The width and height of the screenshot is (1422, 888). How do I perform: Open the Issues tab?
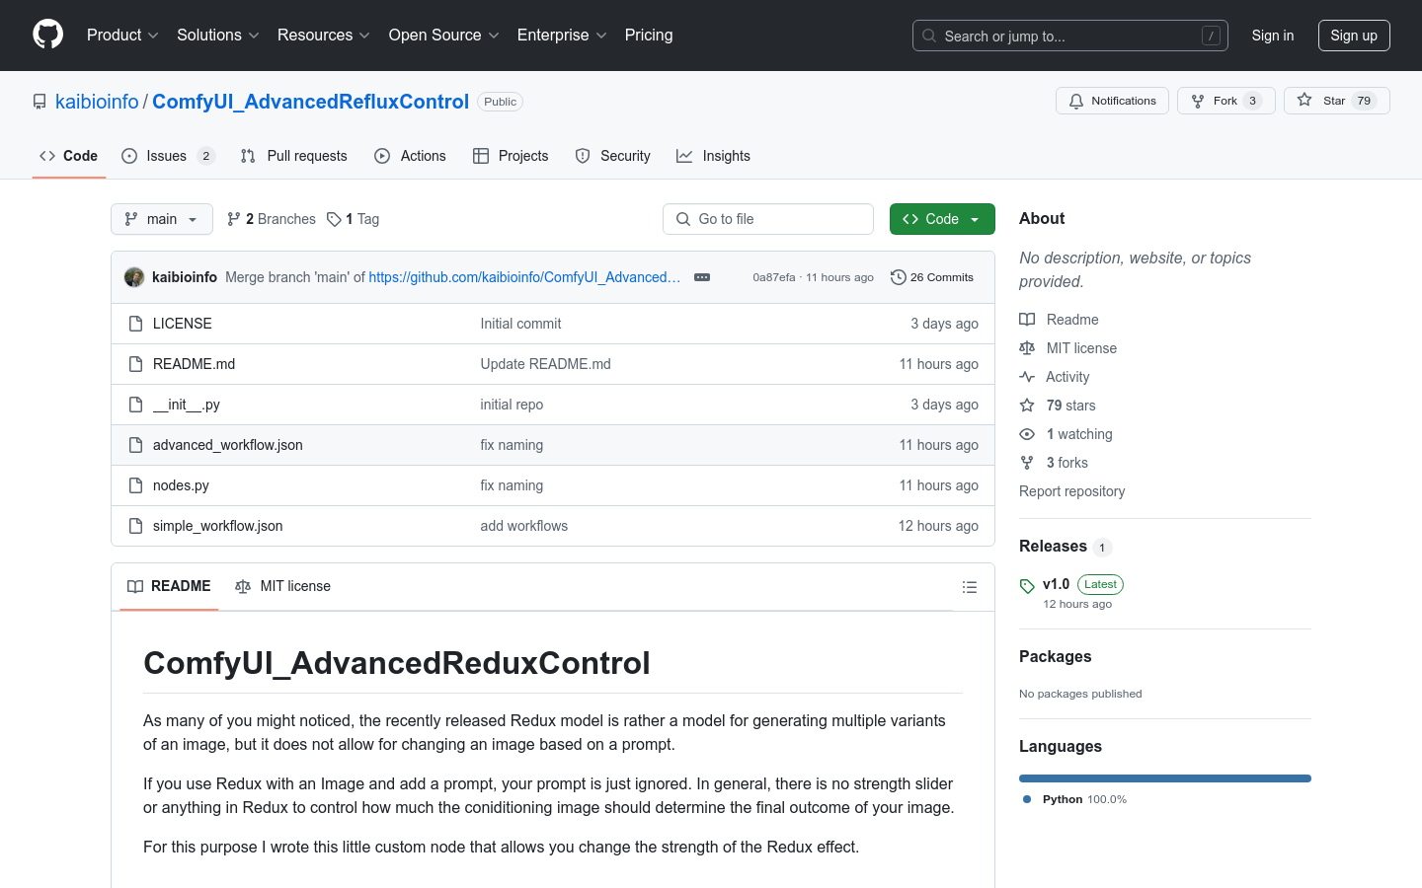[x=168, y=156]
